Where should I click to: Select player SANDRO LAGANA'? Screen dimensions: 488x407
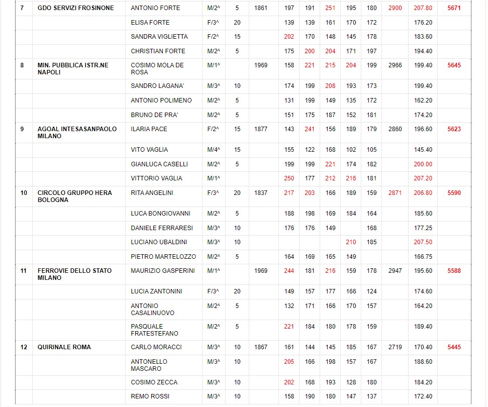(157, 86)
